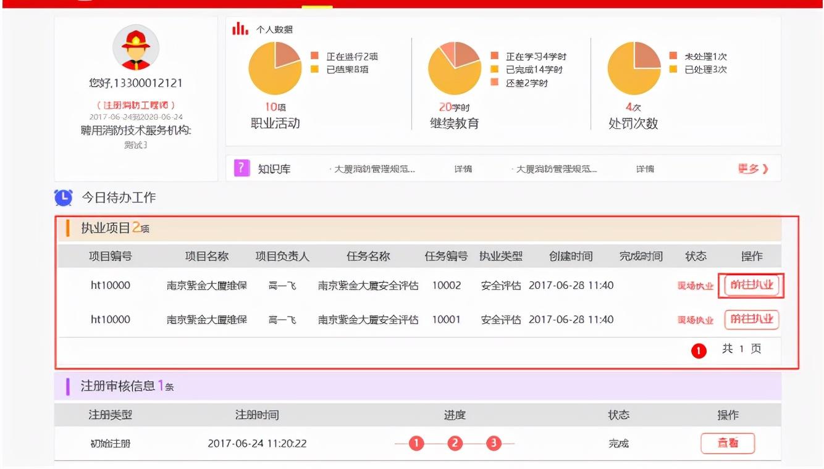Click the 今日待办工作 heading

(119, 197)
